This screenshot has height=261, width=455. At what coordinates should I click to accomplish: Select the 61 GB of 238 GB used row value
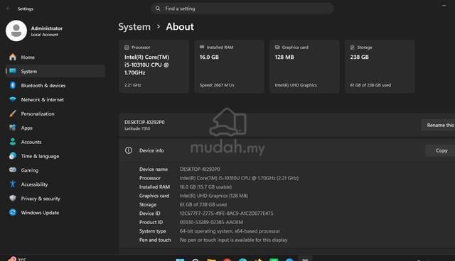coord(203,204)
